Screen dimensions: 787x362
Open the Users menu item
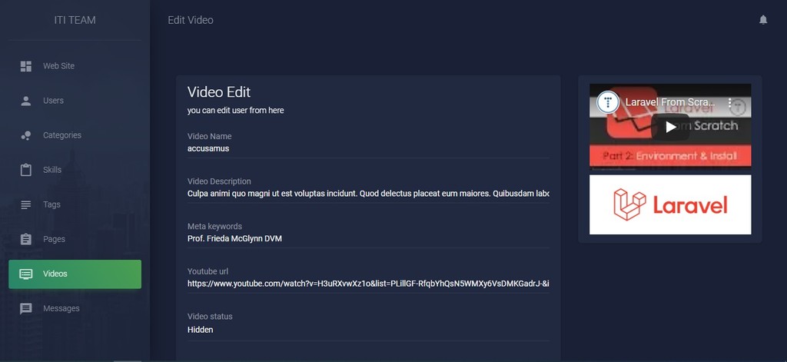75,101
